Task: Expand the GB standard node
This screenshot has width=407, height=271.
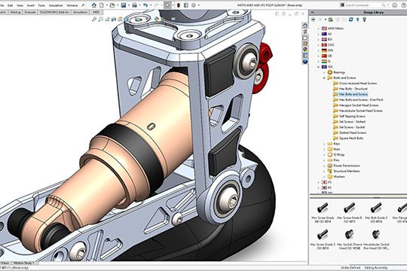Action: (319, 56)
